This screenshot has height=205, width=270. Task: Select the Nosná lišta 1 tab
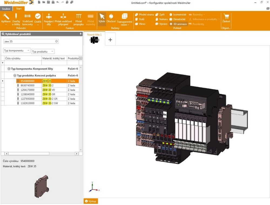tap(94, 38)
